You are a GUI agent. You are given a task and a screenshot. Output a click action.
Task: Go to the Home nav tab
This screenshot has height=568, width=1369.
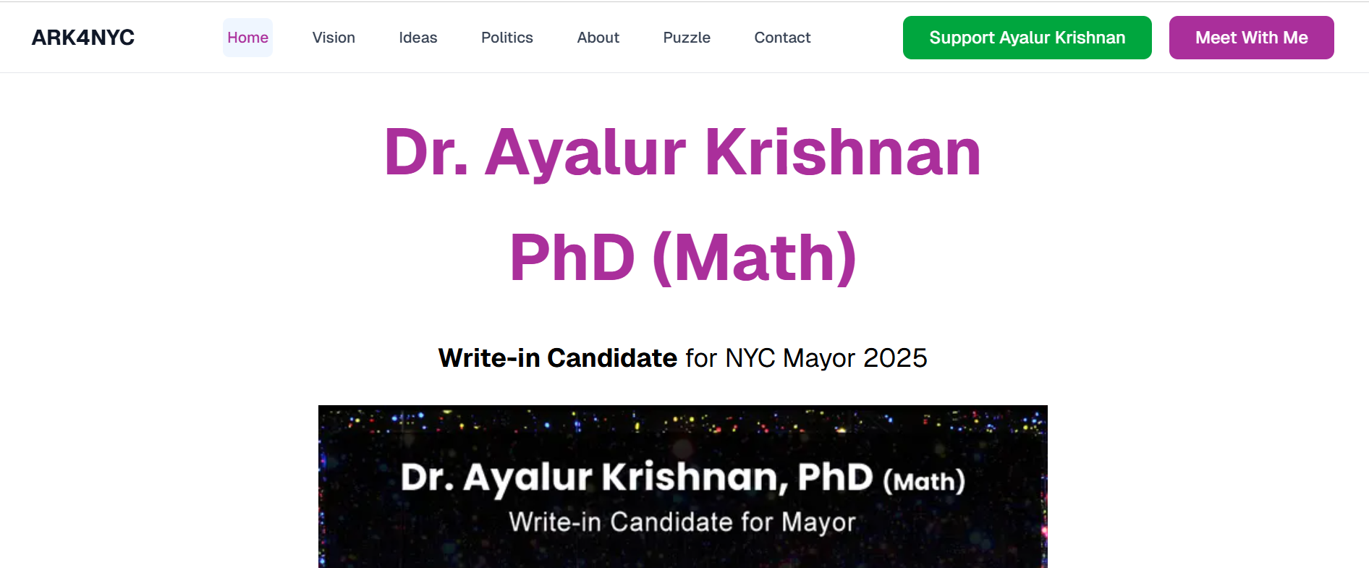click(247, 38)
